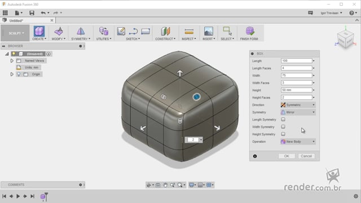Image resolution: width=361 pixels, height=203 pixels.
Task: Click the Inspect measure icon
Action: 189,32
